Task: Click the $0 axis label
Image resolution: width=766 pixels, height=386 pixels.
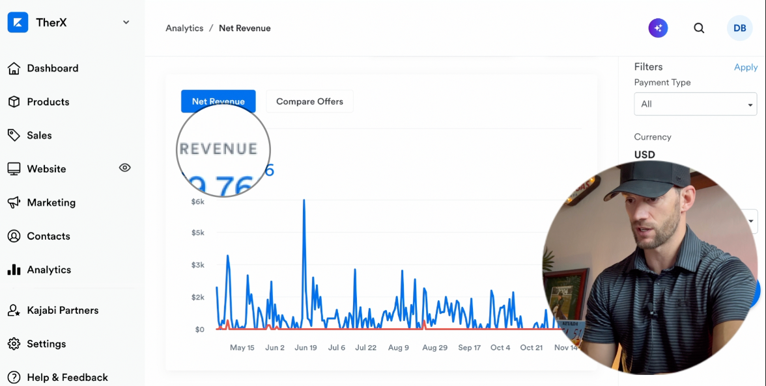Action: coord(200,329)
